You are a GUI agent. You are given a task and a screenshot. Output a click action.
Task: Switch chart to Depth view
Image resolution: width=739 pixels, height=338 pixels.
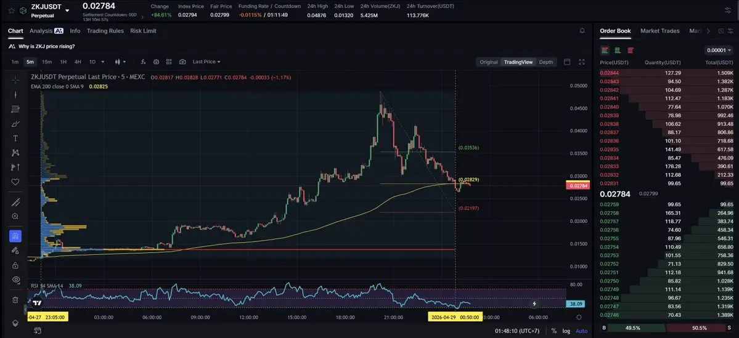point(545,62)
